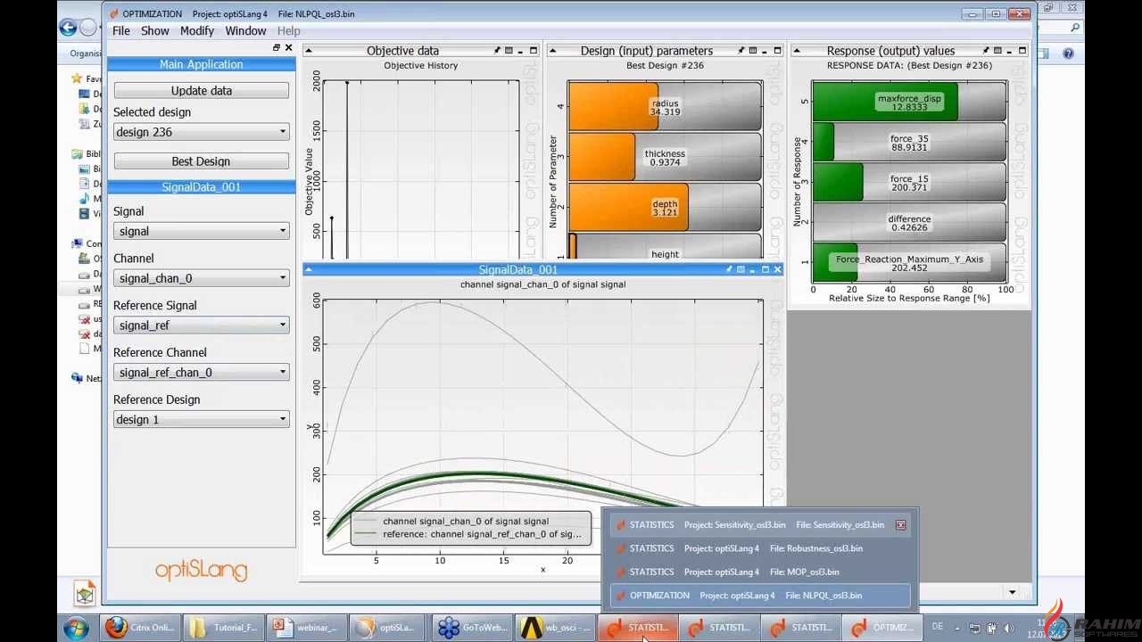1142x642 pixels.
Task: Collapse arrow at left of SignalData_001 plot title
Action: [x=309, y=269]
